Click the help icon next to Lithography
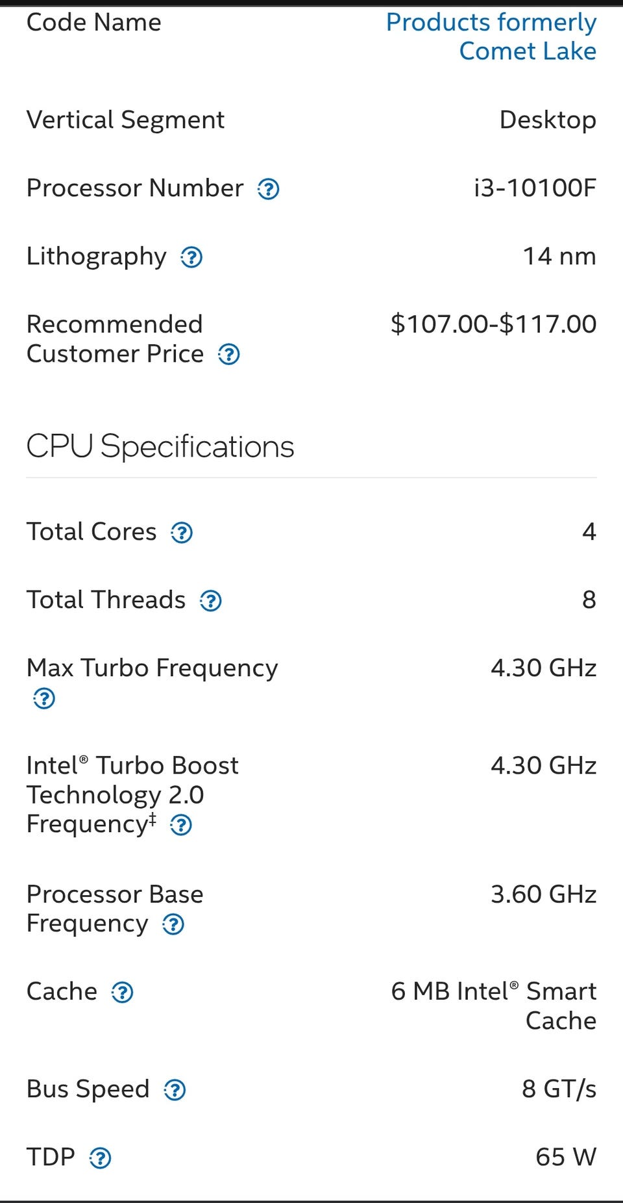Viewport: 623px width, 1203px height. [x=191, y=258]
